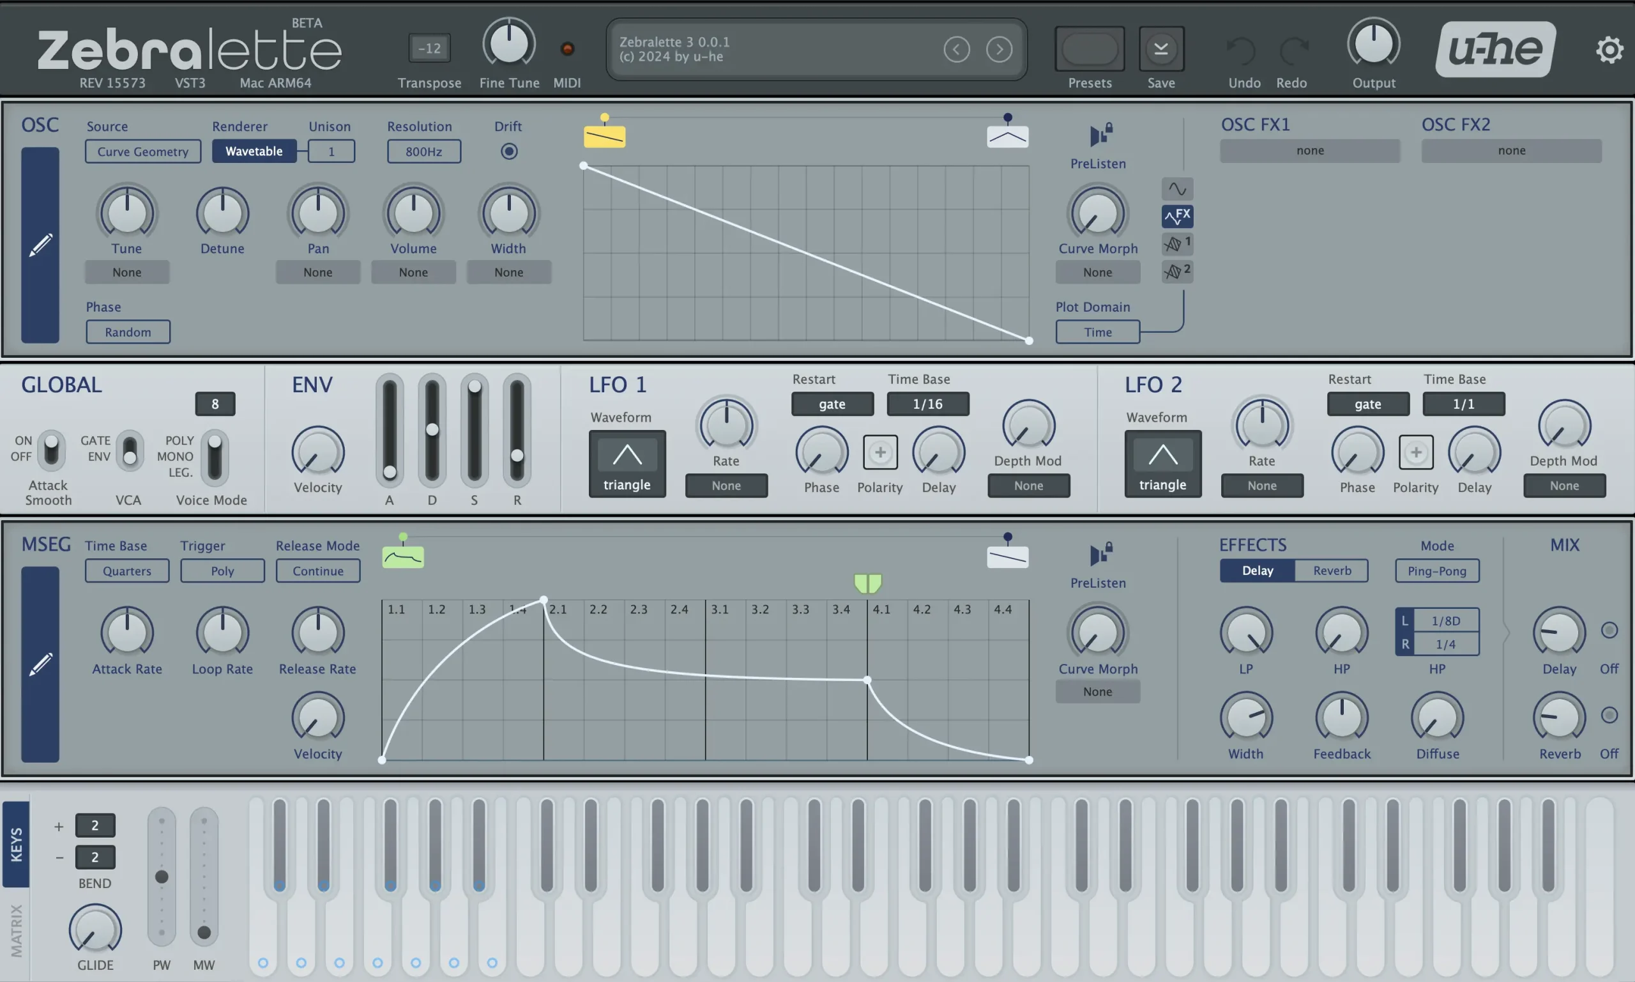This screenshot has width=1635, height=982.
Task: Click the MSEG PreListen speaker icon
Action: (1098, 555)
